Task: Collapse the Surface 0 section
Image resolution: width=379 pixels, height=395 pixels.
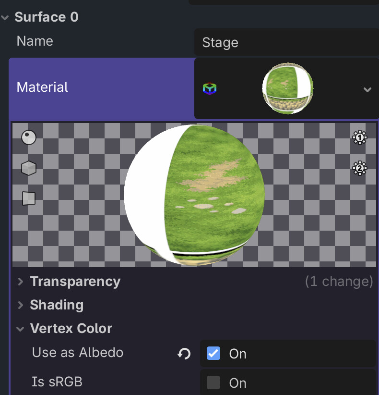Action: [x=5, y=18]
